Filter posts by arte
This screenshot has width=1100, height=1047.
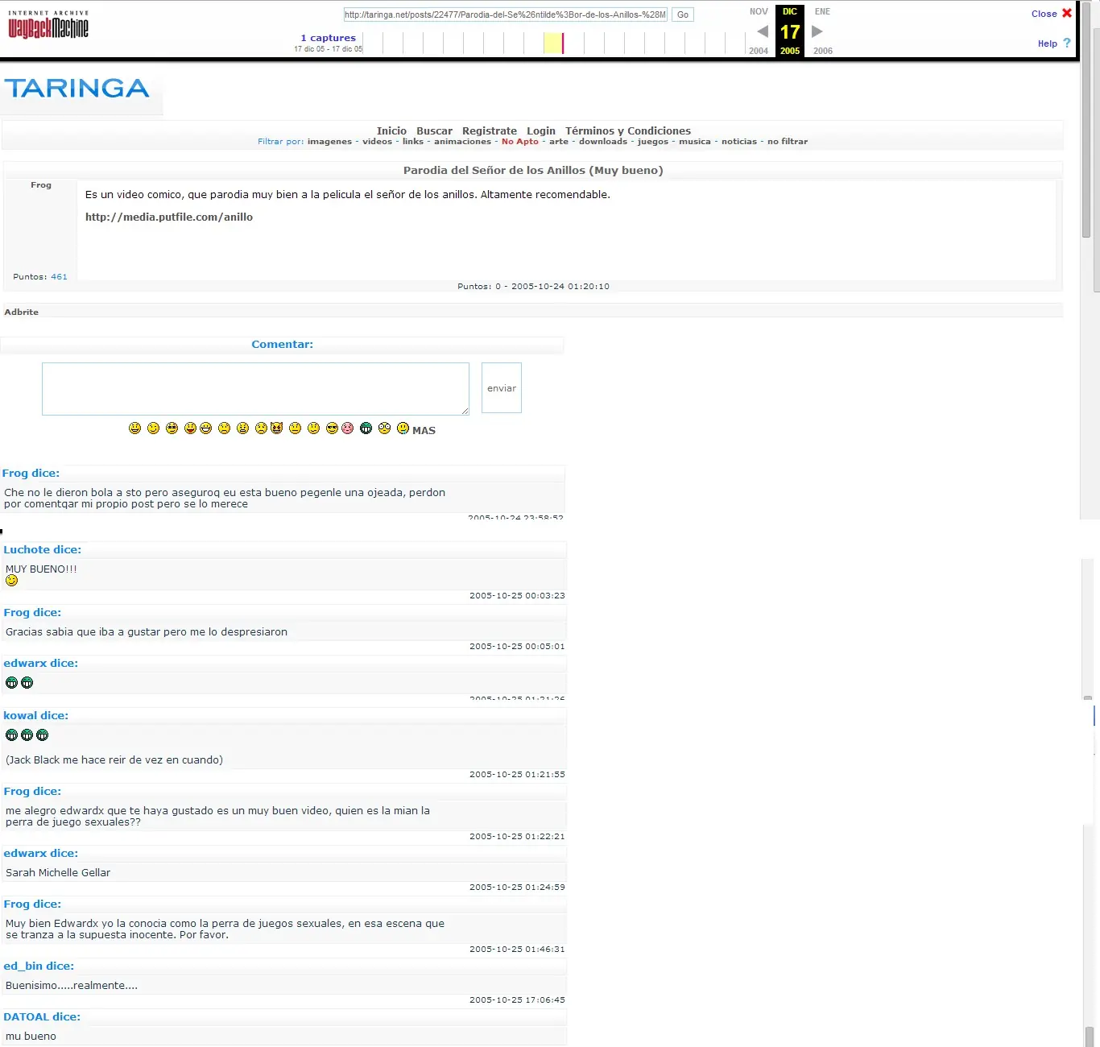(559, 142)
